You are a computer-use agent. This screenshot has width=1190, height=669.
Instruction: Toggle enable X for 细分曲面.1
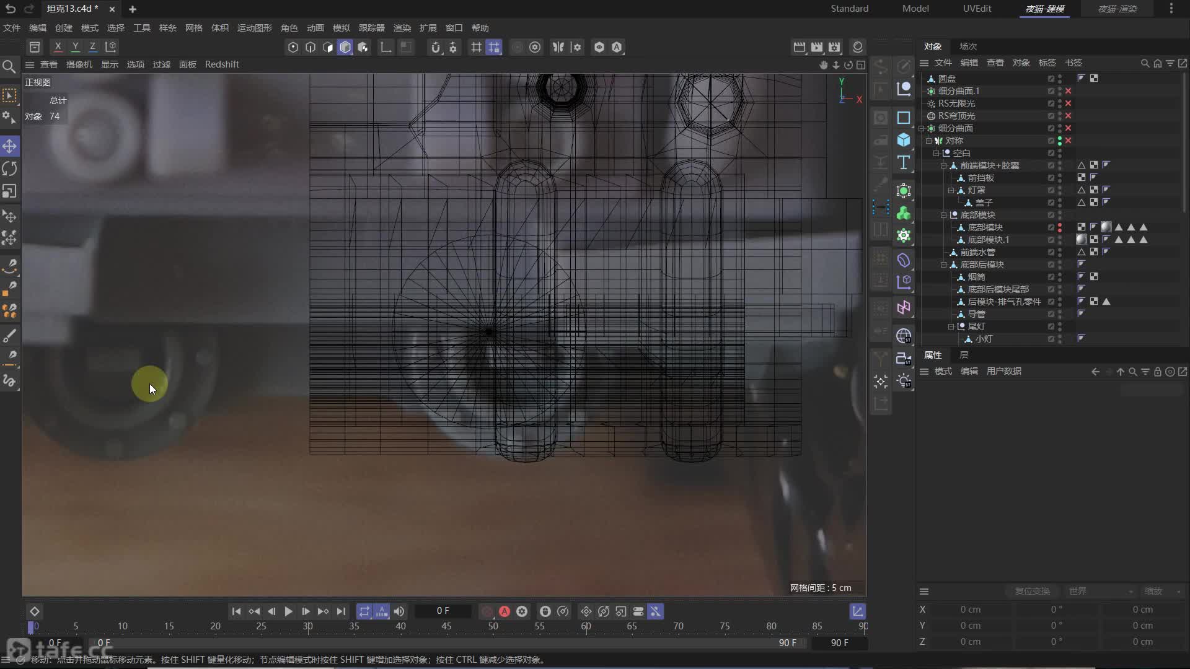tap(1069, 91)
